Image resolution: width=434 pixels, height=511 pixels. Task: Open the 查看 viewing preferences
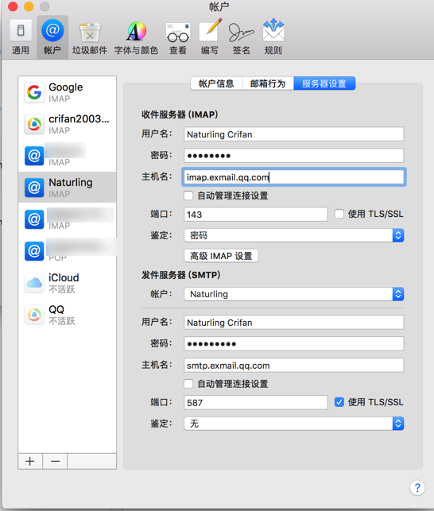[x=178, y=37]
